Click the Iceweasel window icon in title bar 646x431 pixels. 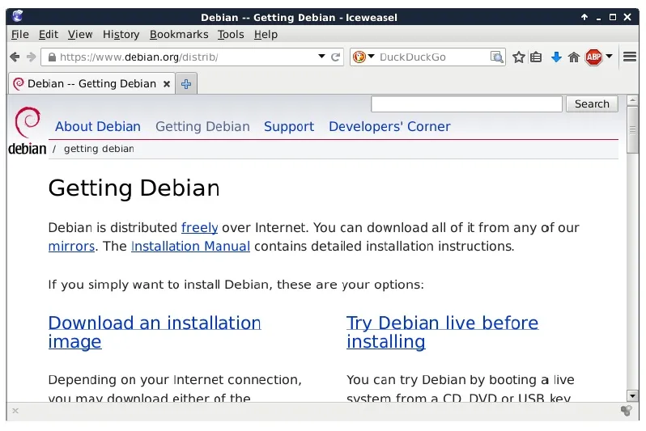[17, 16]
